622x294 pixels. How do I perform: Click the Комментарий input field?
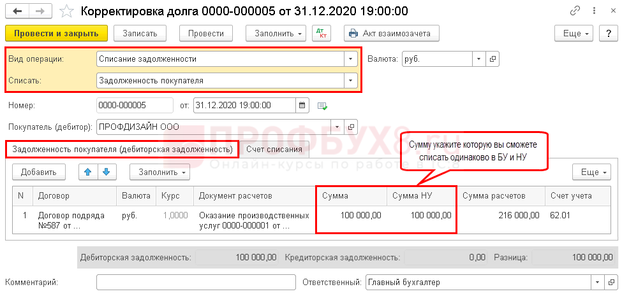tap(196, 283)
